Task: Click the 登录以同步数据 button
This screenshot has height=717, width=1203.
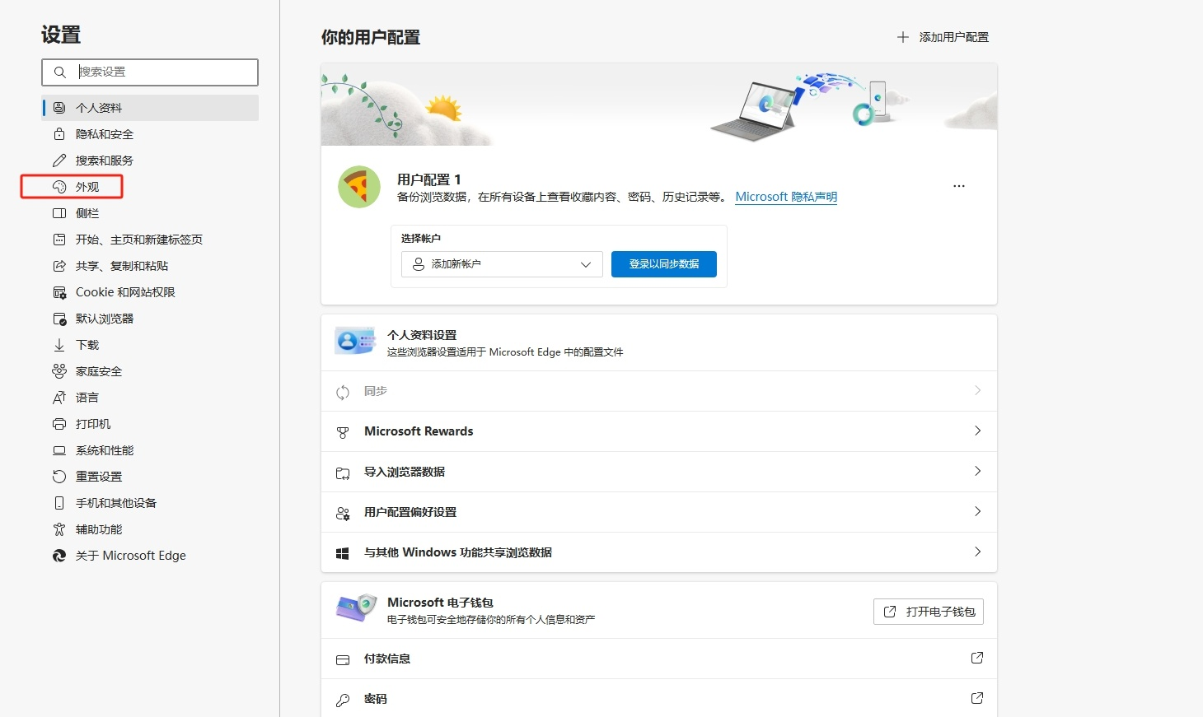Action: click(664, 264)
